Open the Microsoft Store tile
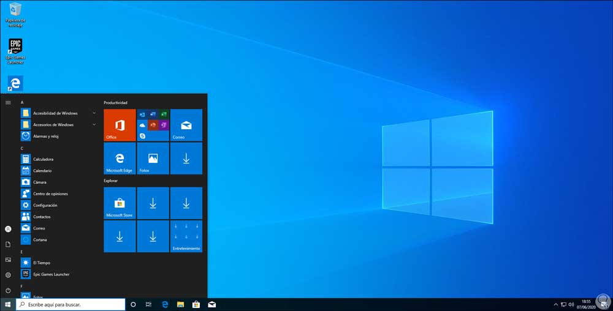 (120, 203)
